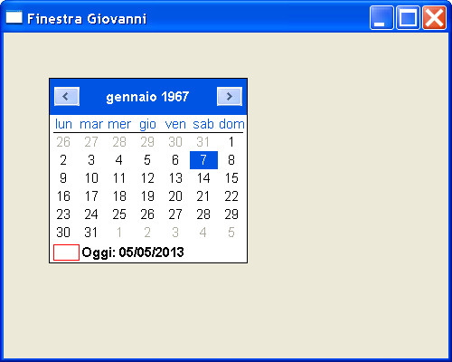
Task: Jump to today via Oggi: 05/05/2013
Action: tap(133, 252)
